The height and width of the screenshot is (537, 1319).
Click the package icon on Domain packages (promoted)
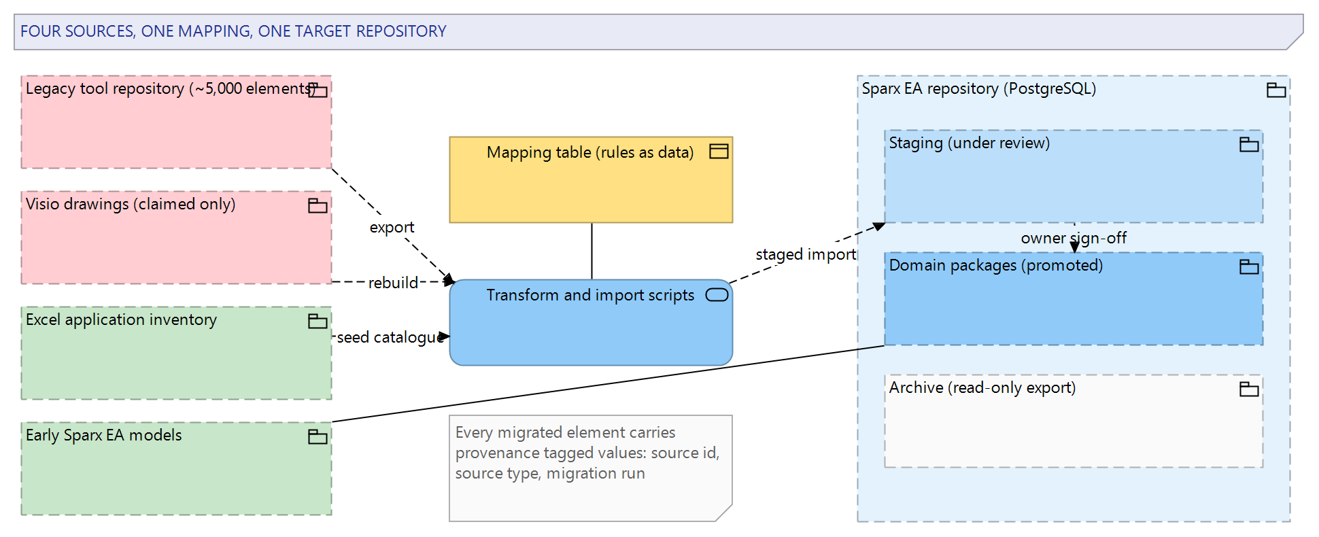pyautogui.click(x=1249, y=267)
